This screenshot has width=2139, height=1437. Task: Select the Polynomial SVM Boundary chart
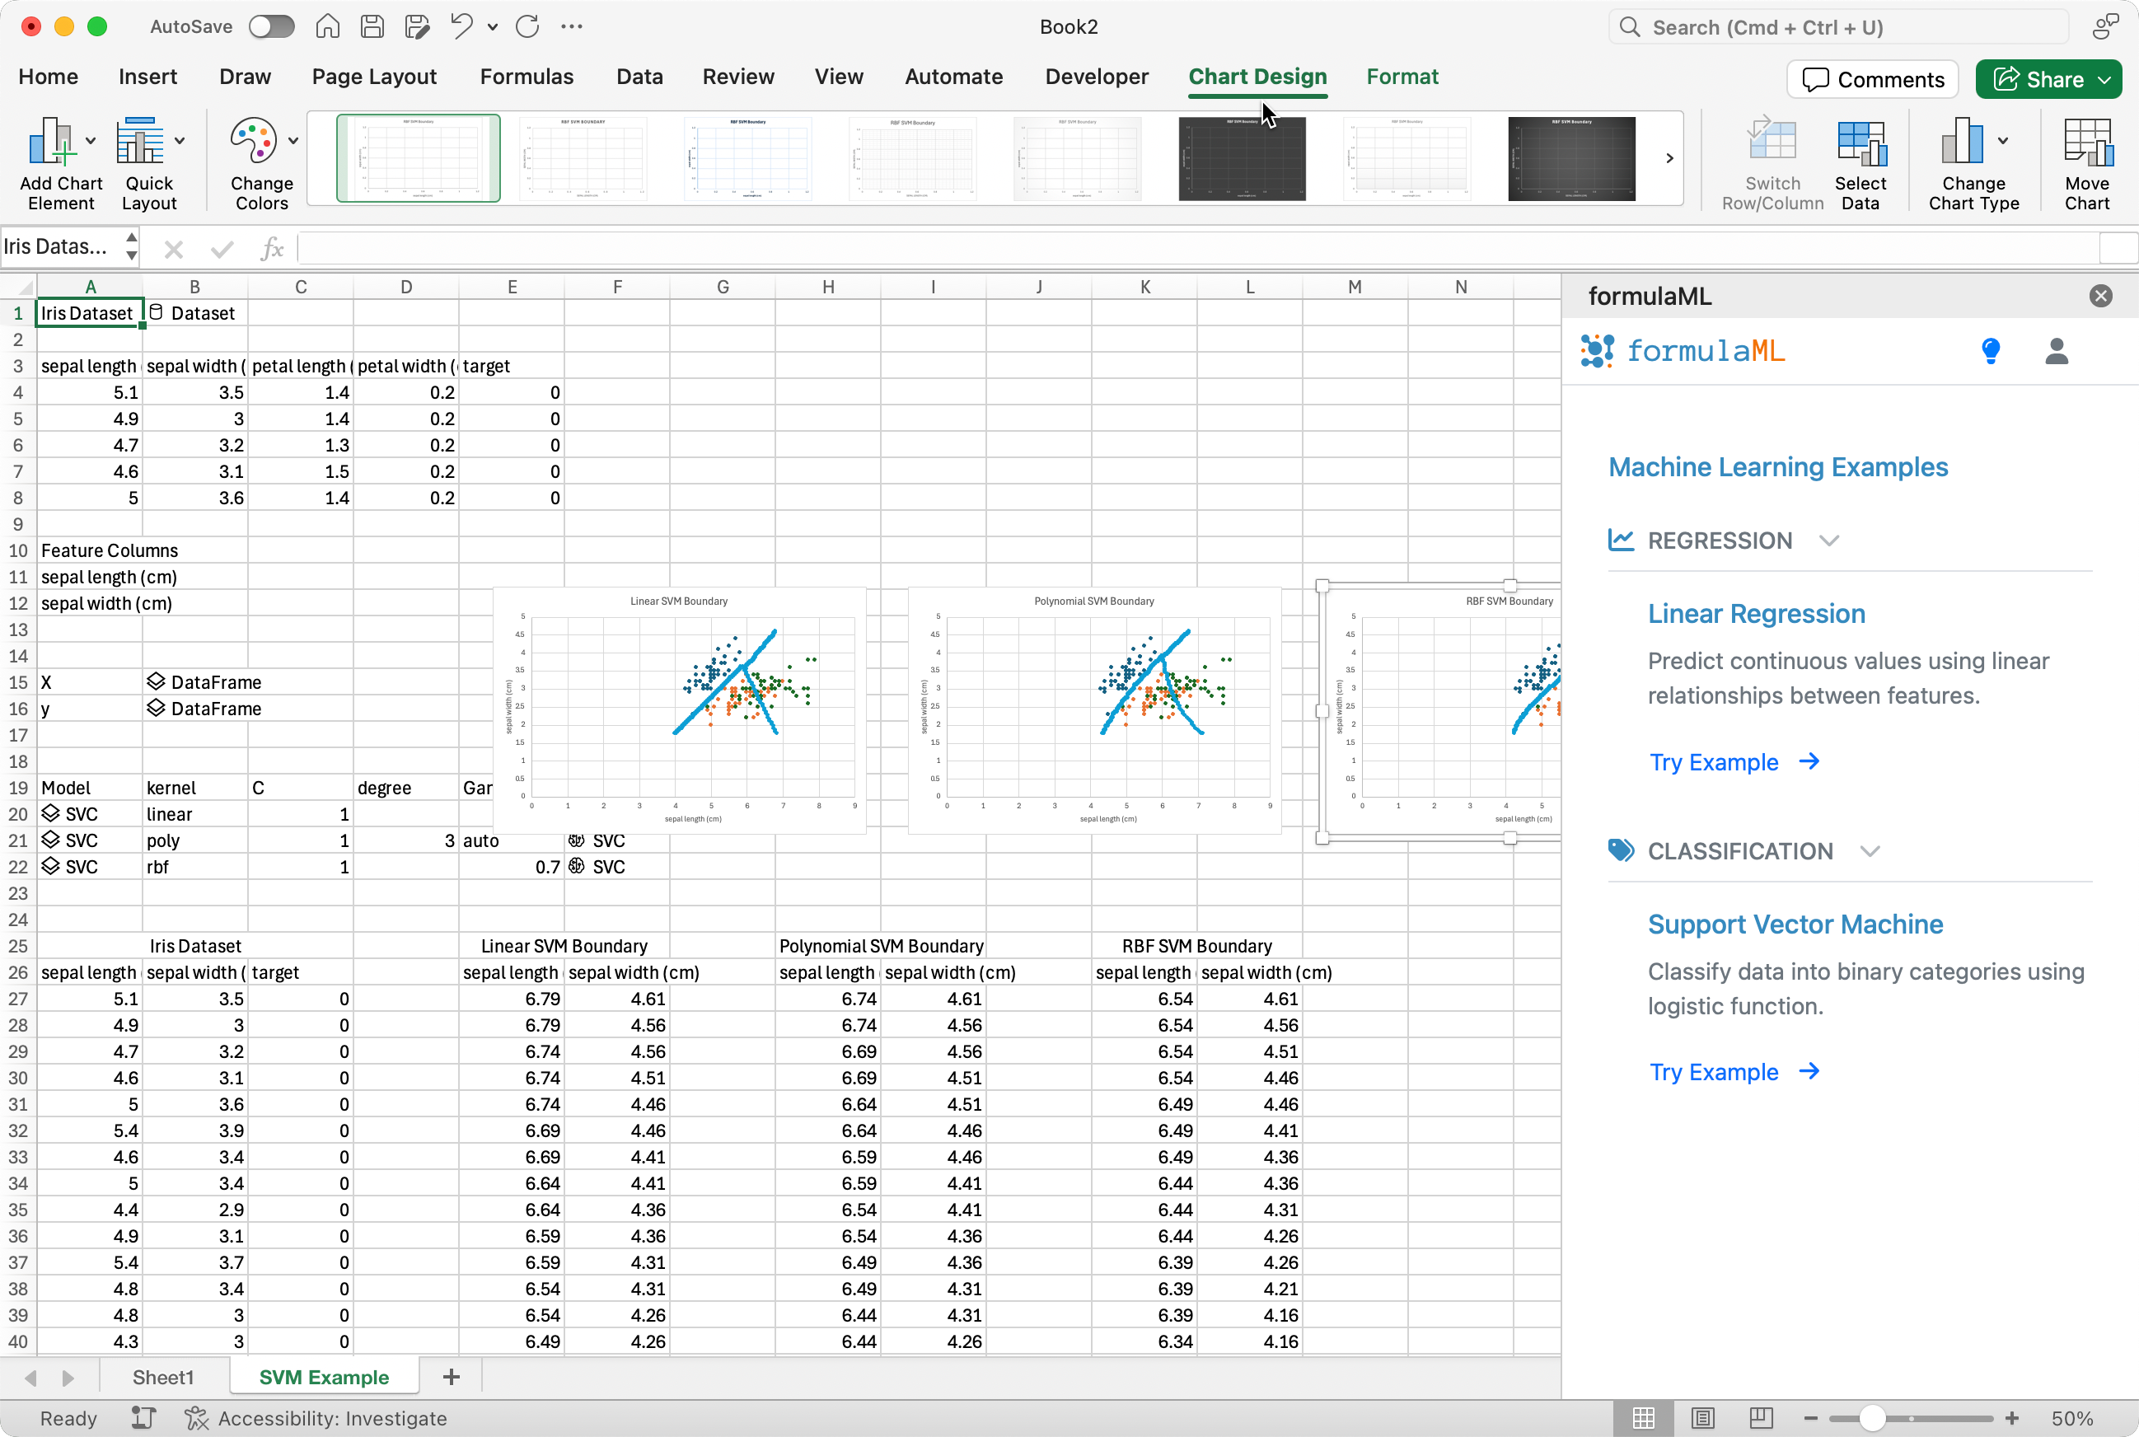[x=1093, y=710]
